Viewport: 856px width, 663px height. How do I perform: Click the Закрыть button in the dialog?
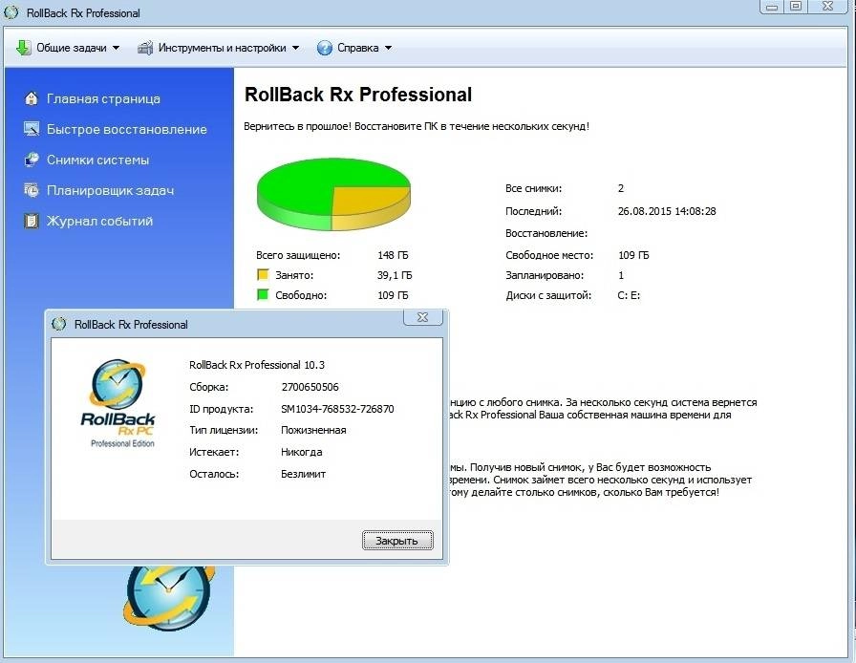coord(397,540)
